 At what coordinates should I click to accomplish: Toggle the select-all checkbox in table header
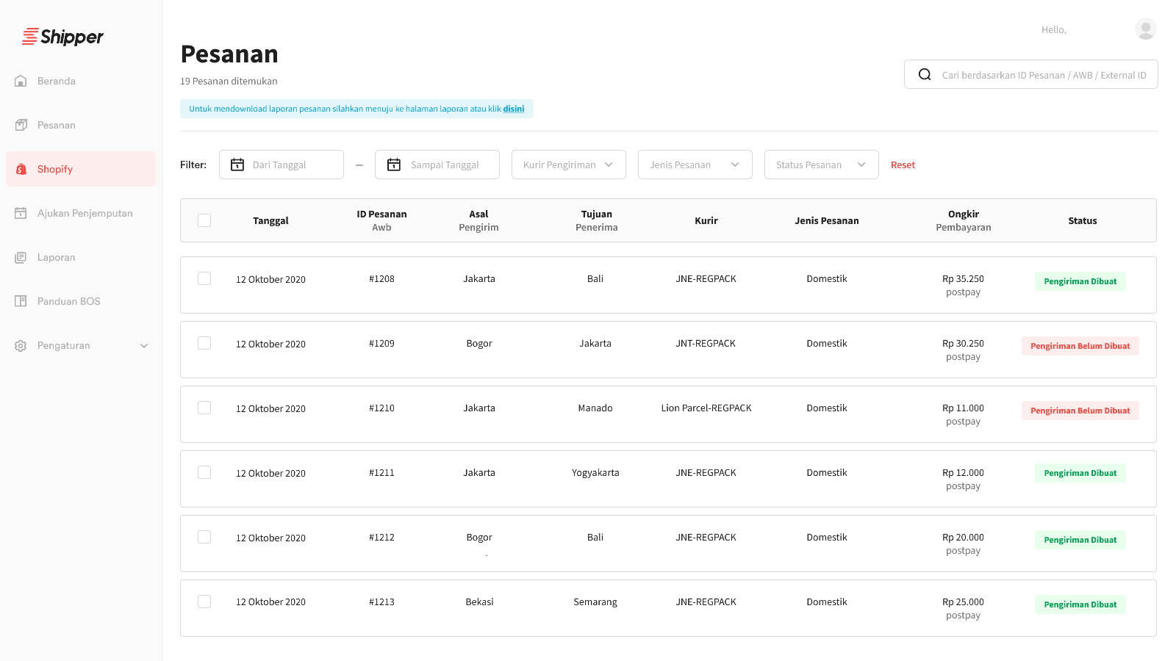(x=204, y=220)
